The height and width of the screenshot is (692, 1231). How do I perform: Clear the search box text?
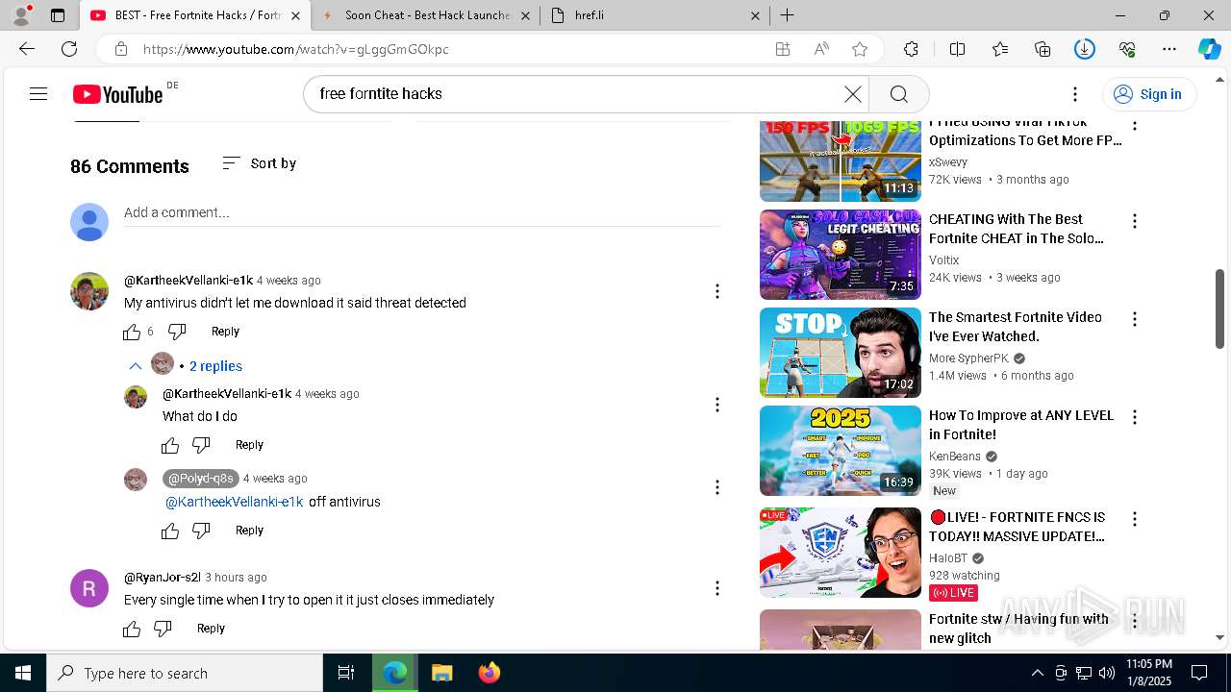click(x=852, y=93)
